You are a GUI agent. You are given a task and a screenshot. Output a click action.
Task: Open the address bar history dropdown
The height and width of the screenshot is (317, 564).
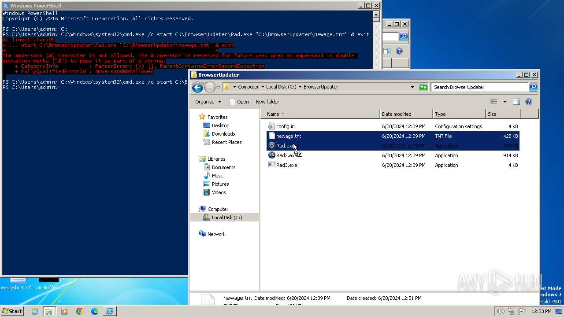coord(412,87)
